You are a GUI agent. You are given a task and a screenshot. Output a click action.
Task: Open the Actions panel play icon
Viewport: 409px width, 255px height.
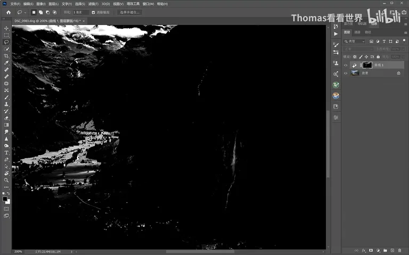tap(336, 34)
